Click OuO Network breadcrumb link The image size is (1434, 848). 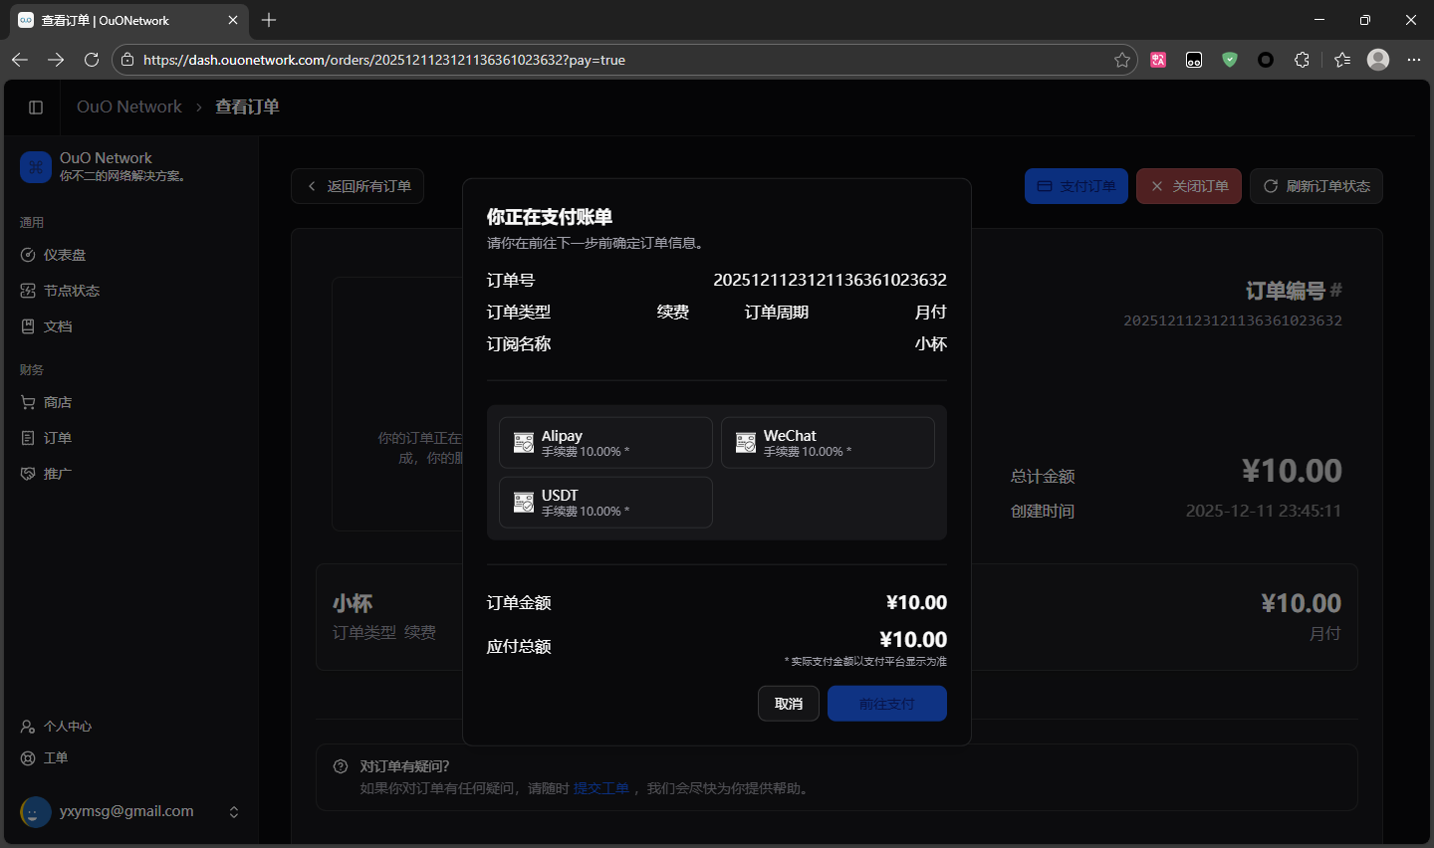click(x=129, y=107)
